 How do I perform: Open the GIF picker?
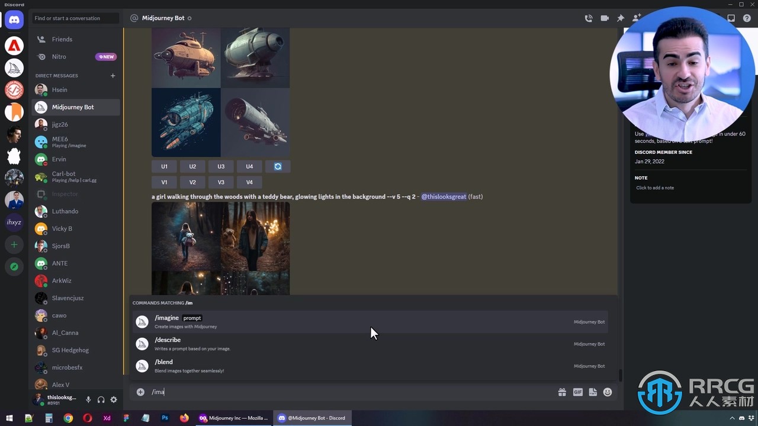(577, 392)
